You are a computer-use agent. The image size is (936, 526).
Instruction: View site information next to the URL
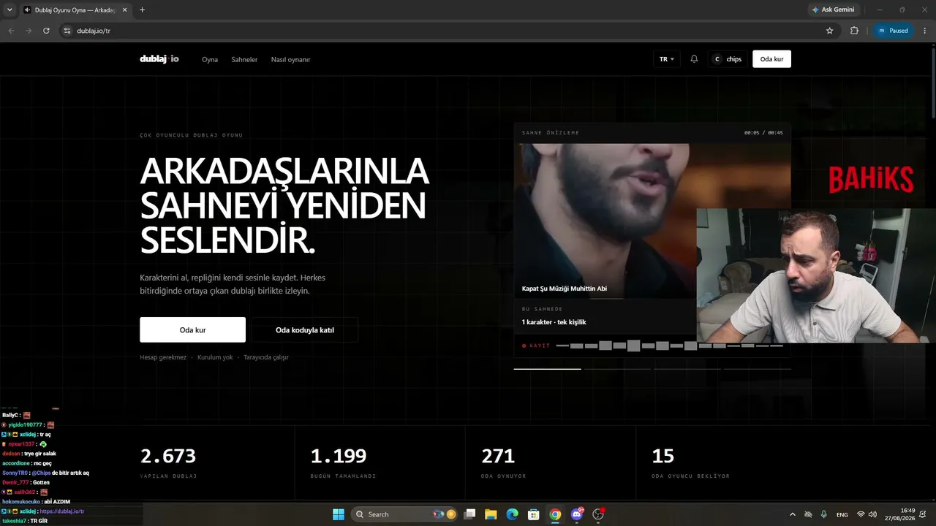pyautogui.click(x=67, y=31)
